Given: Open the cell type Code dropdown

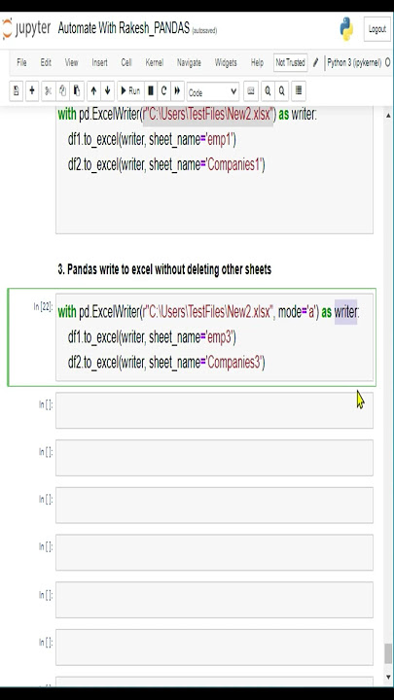Looking at the screenshot, I should coord(213,92).
